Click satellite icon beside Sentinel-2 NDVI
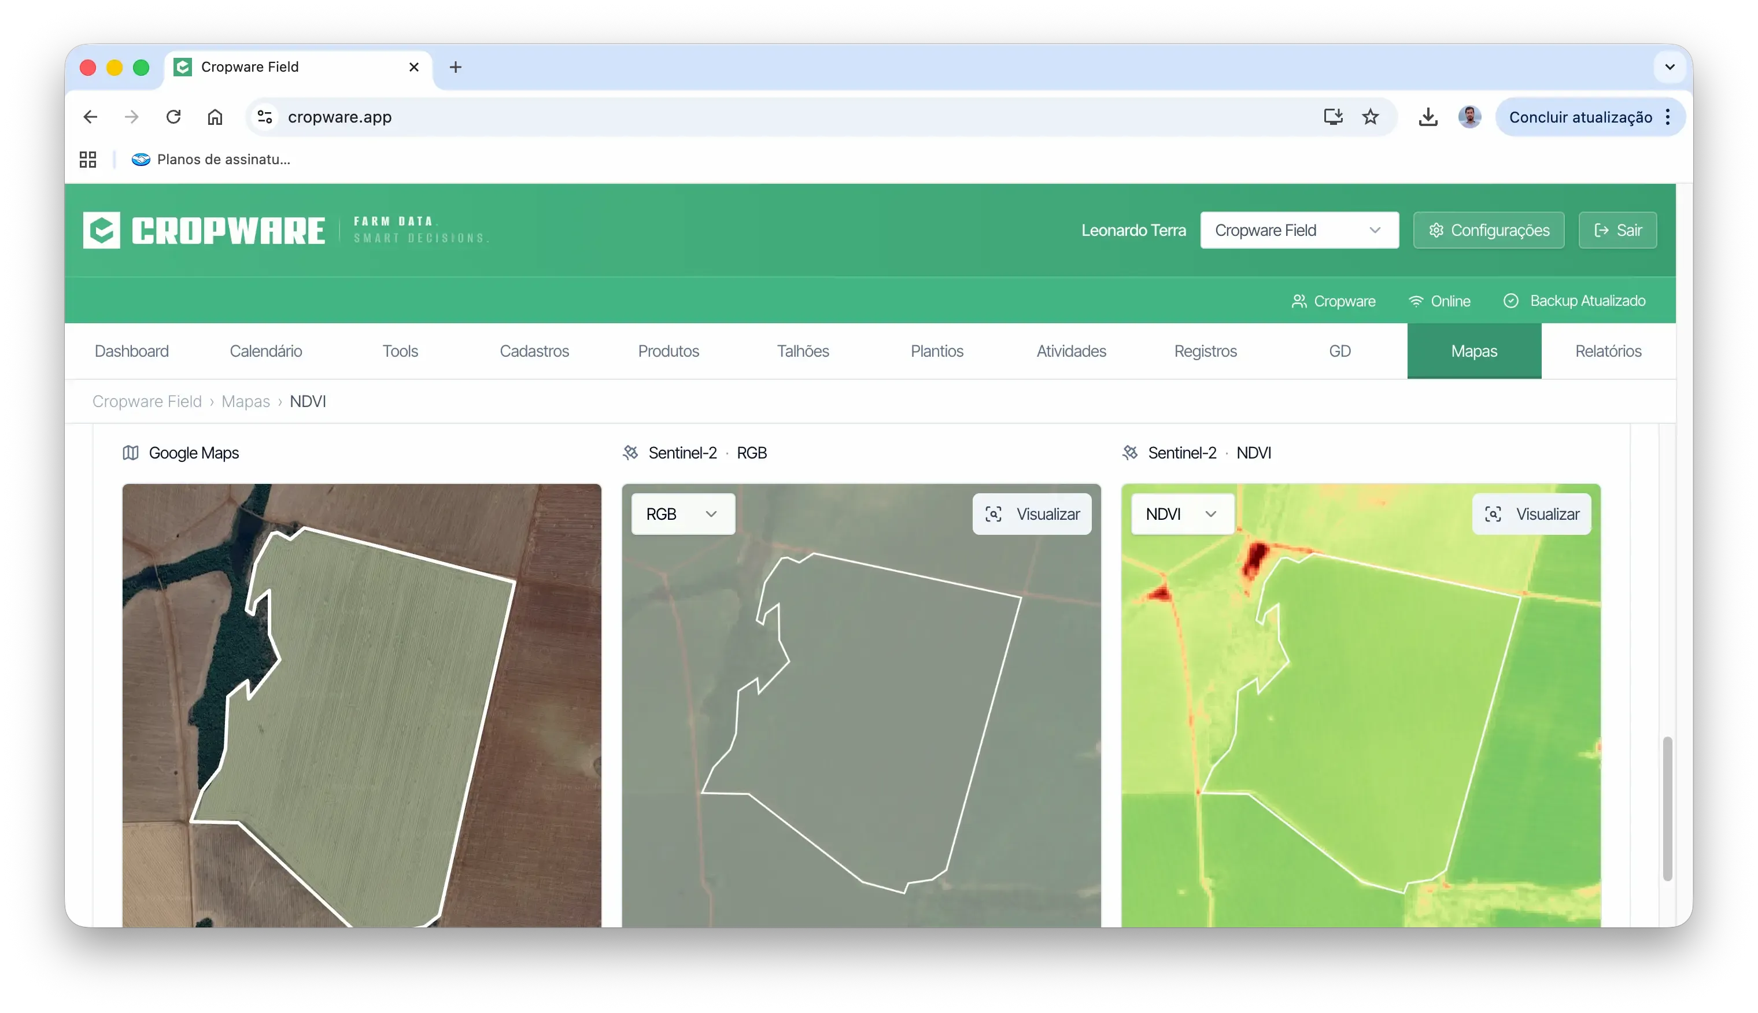This screenshot has width=1758, height=1013. pyautogui.click(x=1130, y=453)
